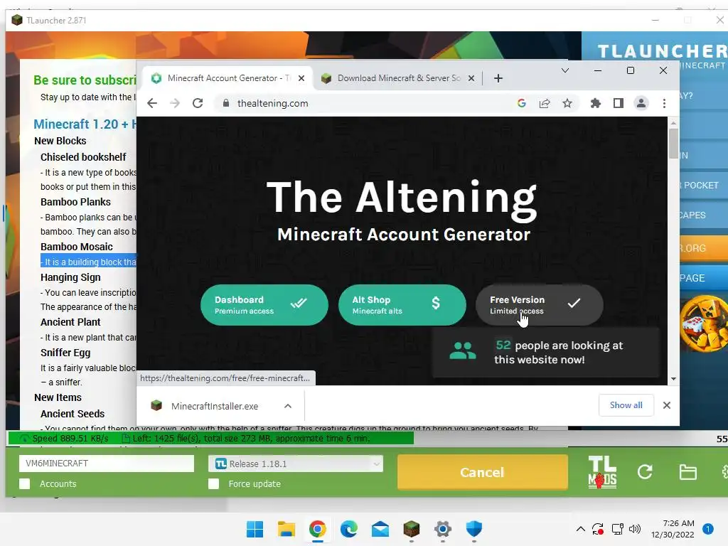Bookmark this page with star icon

pyautogui.click(x=567, y=103)
